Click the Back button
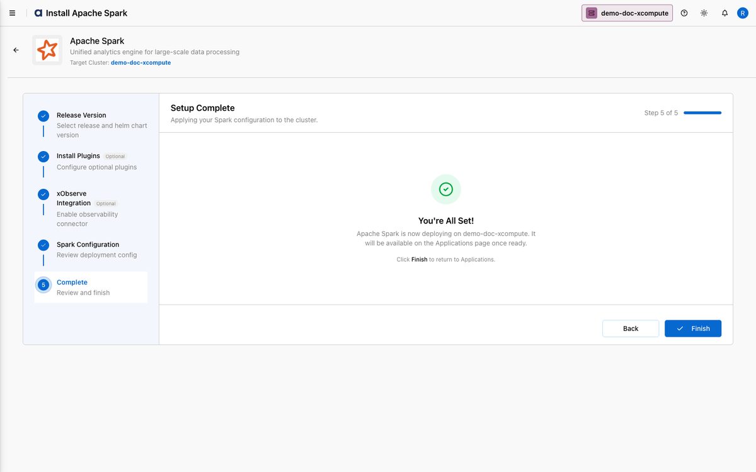Image resolution: width=756 pixels, height=472 pixels. (631, 329)
